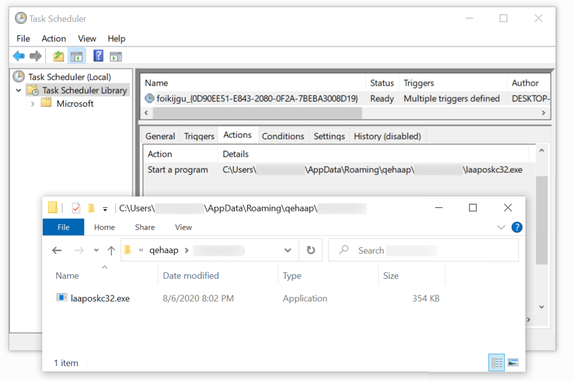Viewport: 573px width, 381px height.
Task: Open the Customize Quick Access Toolbar arrow
Action: pyautogui.click(x=105, y=209)
